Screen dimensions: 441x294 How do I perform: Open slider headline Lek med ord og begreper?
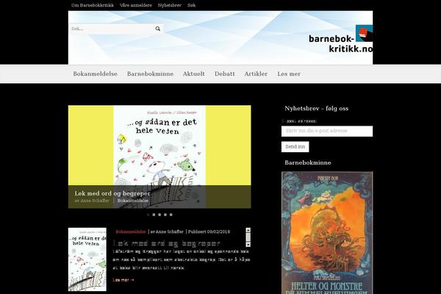point(112,193)
